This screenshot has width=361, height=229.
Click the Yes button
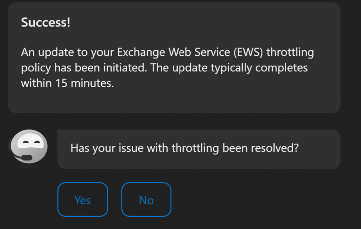coord(82,199)
